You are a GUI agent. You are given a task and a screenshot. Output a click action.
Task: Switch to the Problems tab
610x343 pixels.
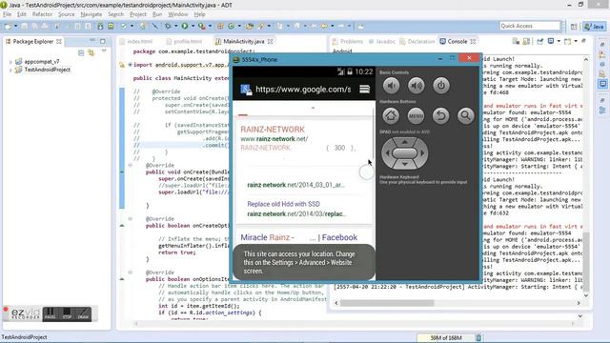(x=348, y=41)
